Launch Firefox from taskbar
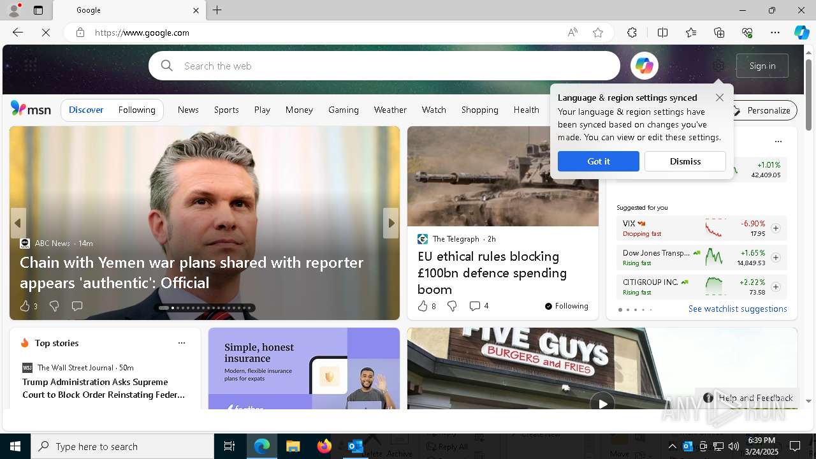The image size is (816, 459). point(324,446)
